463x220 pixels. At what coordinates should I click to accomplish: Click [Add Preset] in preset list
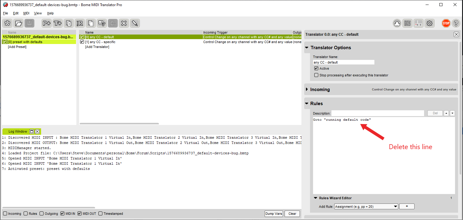click(x=17, y=47)
